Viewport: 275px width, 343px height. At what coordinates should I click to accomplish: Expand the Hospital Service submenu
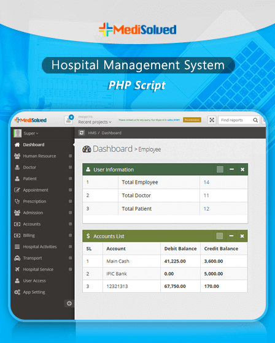[x=70, y=269]
